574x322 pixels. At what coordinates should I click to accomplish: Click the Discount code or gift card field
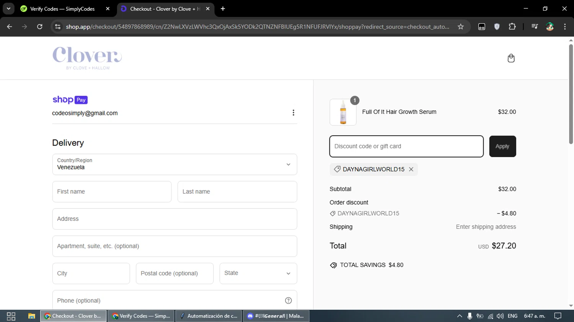tap(406, 146)
